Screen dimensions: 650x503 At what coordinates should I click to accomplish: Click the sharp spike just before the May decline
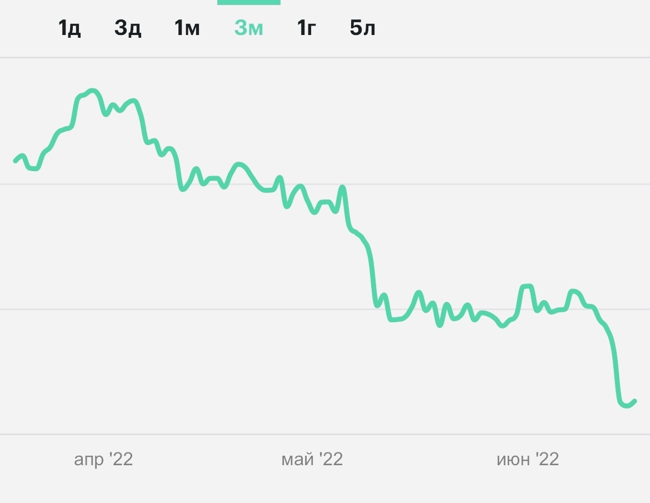click(342, 187)
